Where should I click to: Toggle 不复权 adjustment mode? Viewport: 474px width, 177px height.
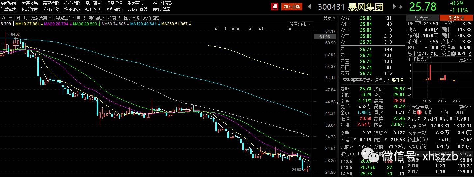[114, 18]
